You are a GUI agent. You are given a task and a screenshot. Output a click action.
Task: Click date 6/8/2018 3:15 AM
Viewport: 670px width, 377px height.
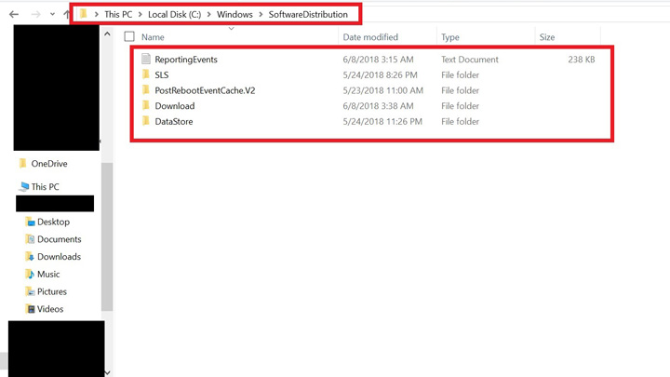pyautogui.click(x=378, y=60)
